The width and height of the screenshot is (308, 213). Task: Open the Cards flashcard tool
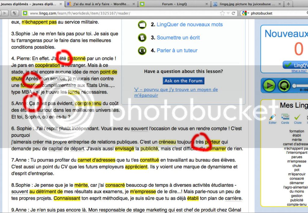[285, 119]
